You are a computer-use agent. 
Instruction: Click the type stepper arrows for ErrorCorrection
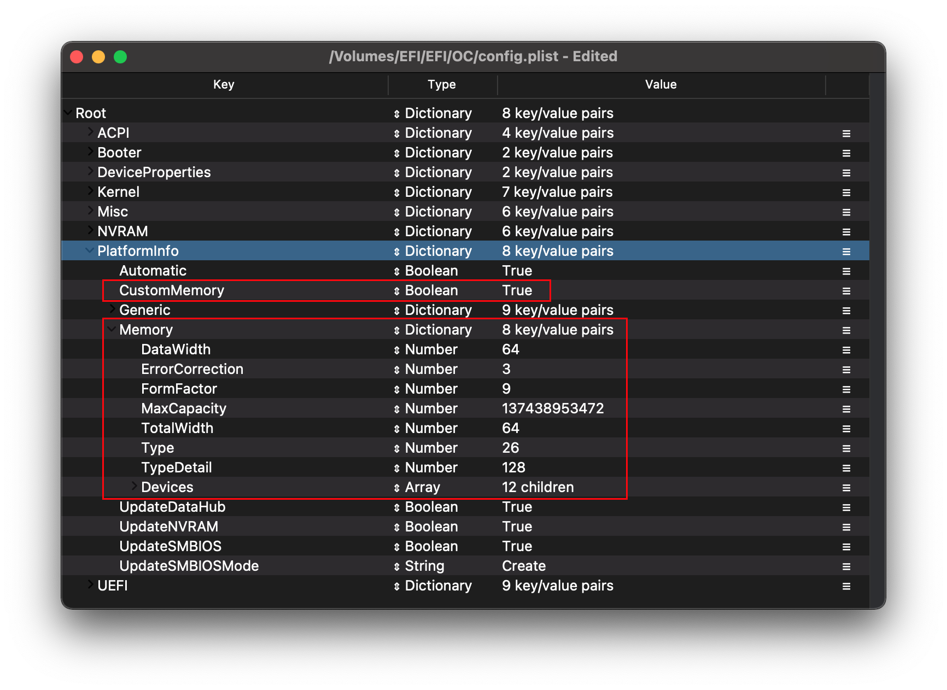pyautogui.click(x=396, y=370)
